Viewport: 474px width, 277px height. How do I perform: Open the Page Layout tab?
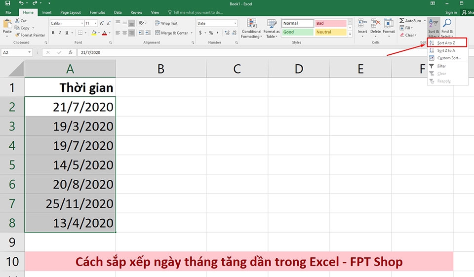tap(71, 12)
